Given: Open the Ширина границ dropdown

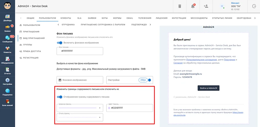Looking at the screenshot, I should pos(80,108).
